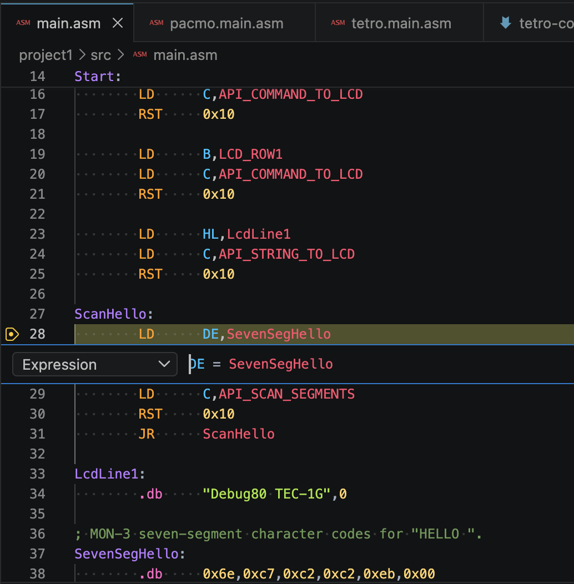574x584 pixels.
Task: Open the Expression breakpoint type dropdown
Action: click(x=95, y=364)
